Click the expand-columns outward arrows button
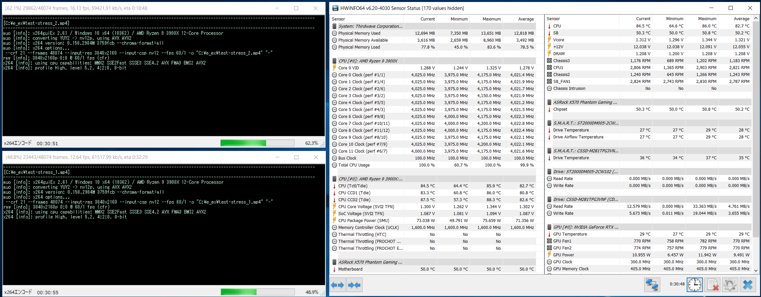The image size is (761, 297). pos(337,285)
